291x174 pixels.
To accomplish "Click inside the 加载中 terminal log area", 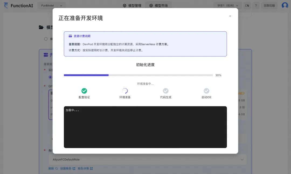I will click(x=145, y=127).
